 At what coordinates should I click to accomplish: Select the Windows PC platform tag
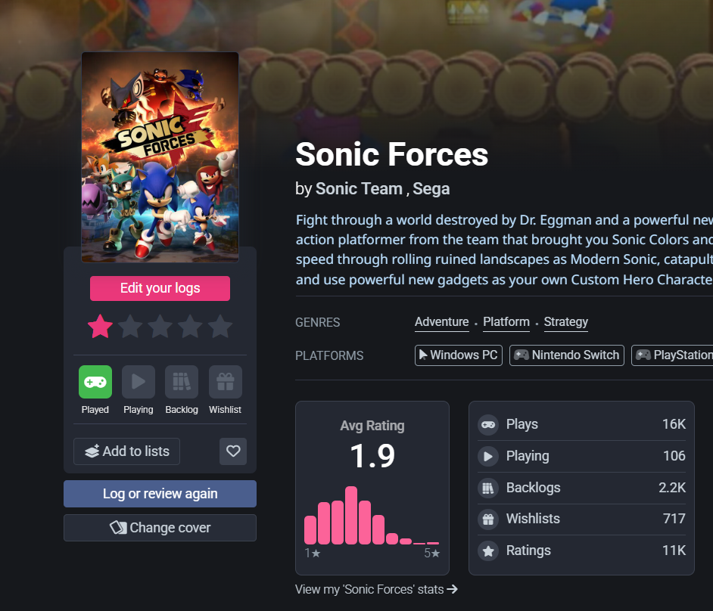(459, 355)
